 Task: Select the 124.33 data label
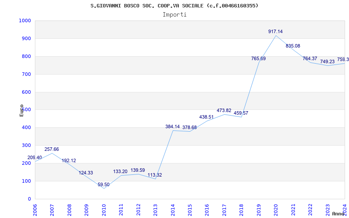click(86, 173)
